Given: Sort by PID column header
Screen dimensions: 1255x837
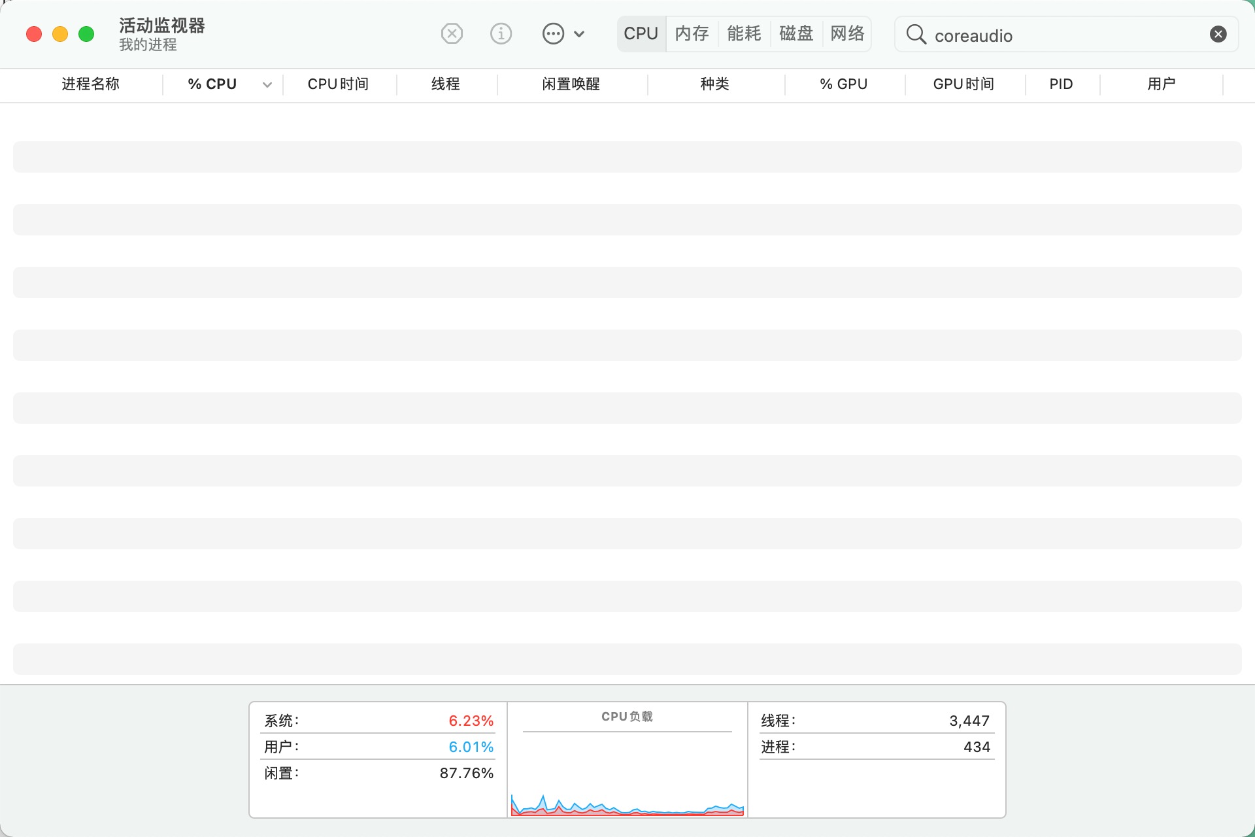Looking at the screenshot, I should coord(1061,84).
